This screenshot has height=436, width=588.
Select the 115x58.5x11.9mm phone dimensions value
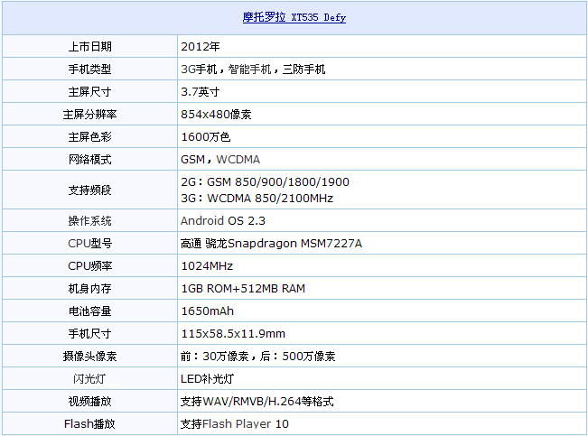pos(233,333)
